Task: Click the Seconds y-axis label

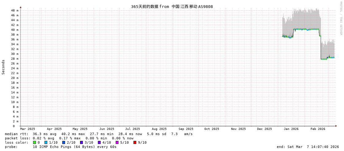Action: [x=3, y=67]
